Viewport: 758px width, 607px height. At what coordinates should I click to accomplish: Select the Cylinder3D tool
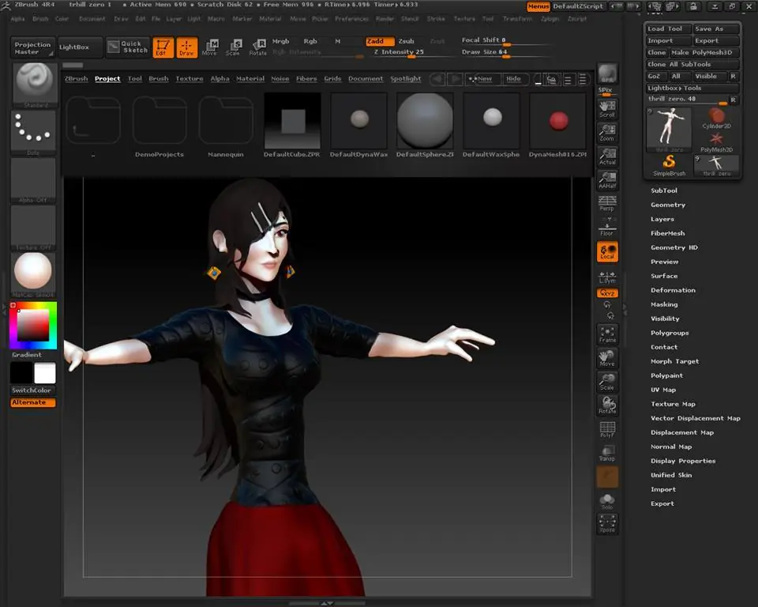pos(716,119)
